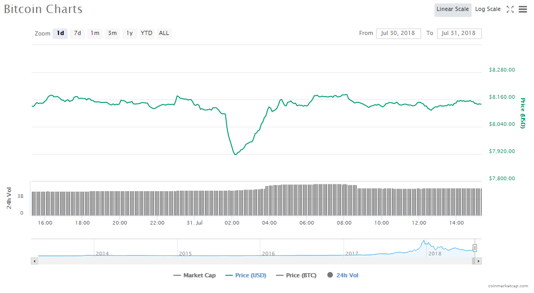This screenshot has width=534, height=293.
Task: Click the To date field
Action: tap(459, 33)
